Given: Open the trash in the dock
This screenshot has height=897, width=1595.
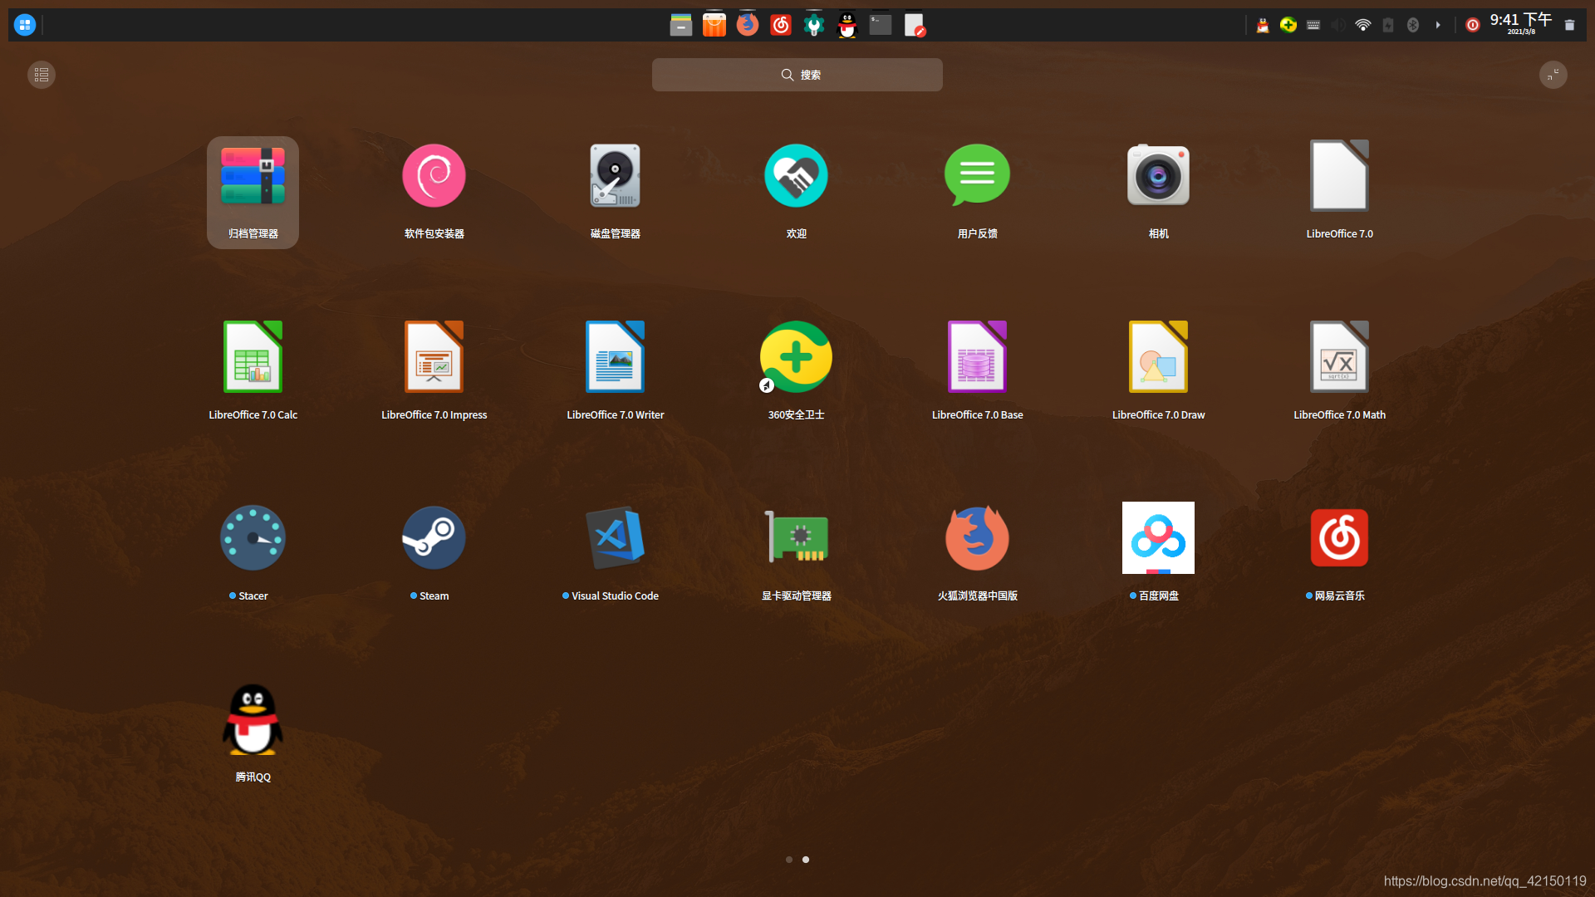Looking at the screenshot, I should (1569, 25).
